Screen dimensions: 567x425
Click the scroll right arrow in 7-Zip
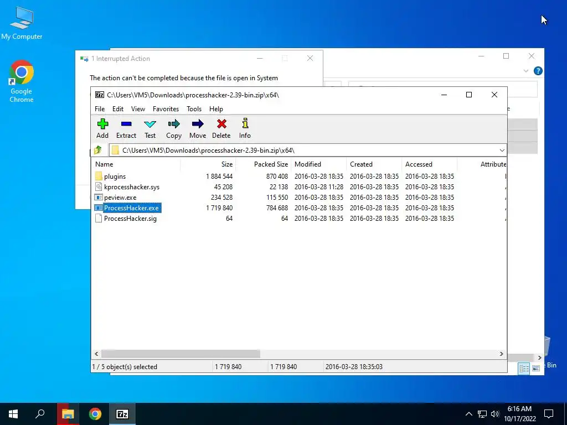[501, 354]
